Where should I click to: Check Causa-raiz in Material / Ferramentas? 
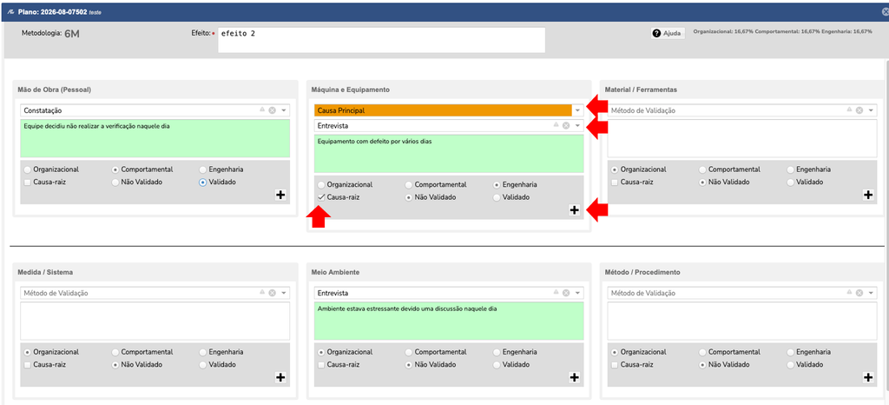point(615,183)
